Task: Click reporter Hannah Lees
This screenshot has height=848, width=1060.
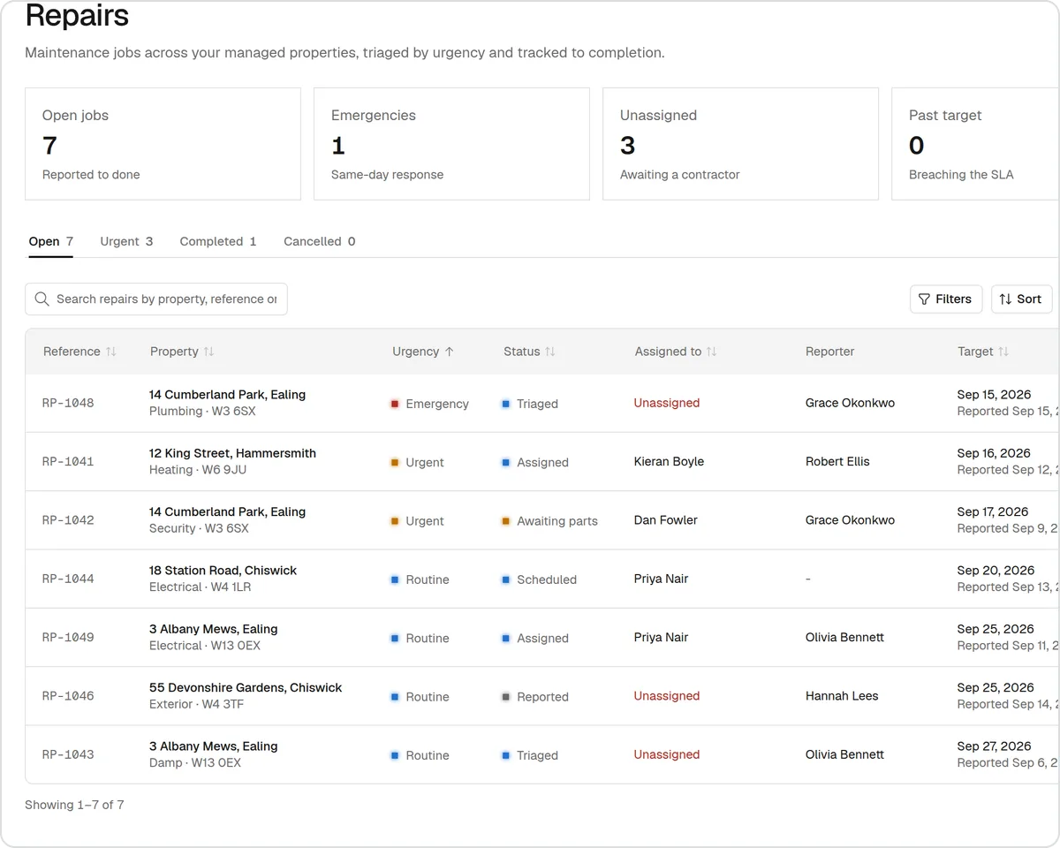Action: (842, 696)
